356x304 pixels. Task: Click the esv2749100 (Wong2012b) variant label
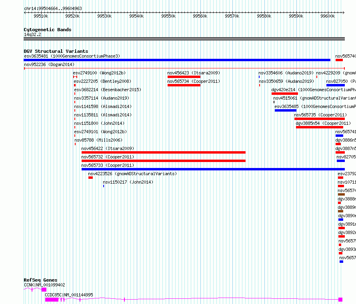(x=99, y=73)
